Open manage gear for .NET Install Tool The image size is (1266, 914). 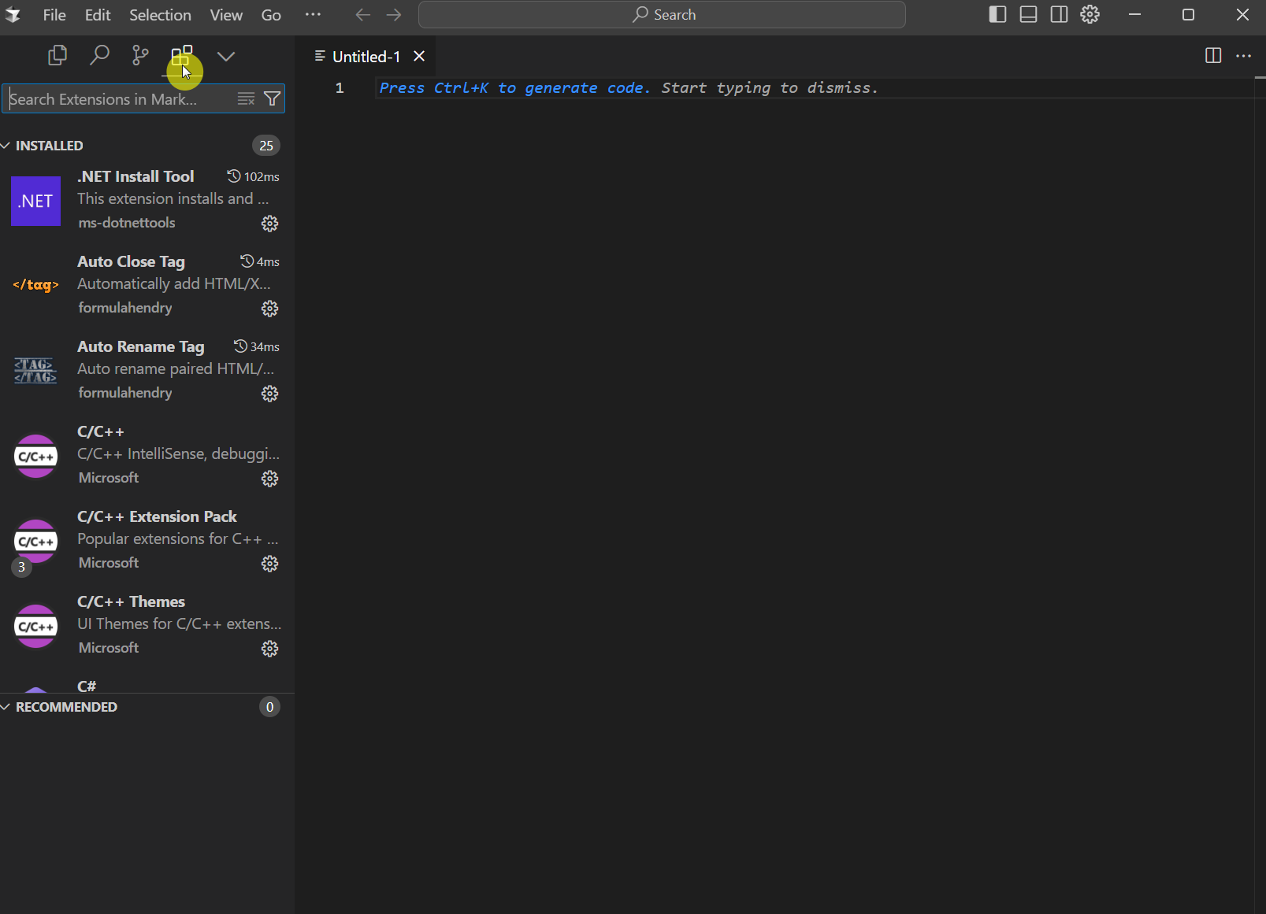[270, 224]
